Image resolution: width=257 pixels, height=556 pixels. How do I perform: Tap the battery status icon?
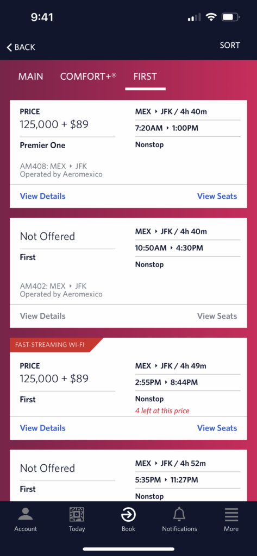[x=231, y=17]
